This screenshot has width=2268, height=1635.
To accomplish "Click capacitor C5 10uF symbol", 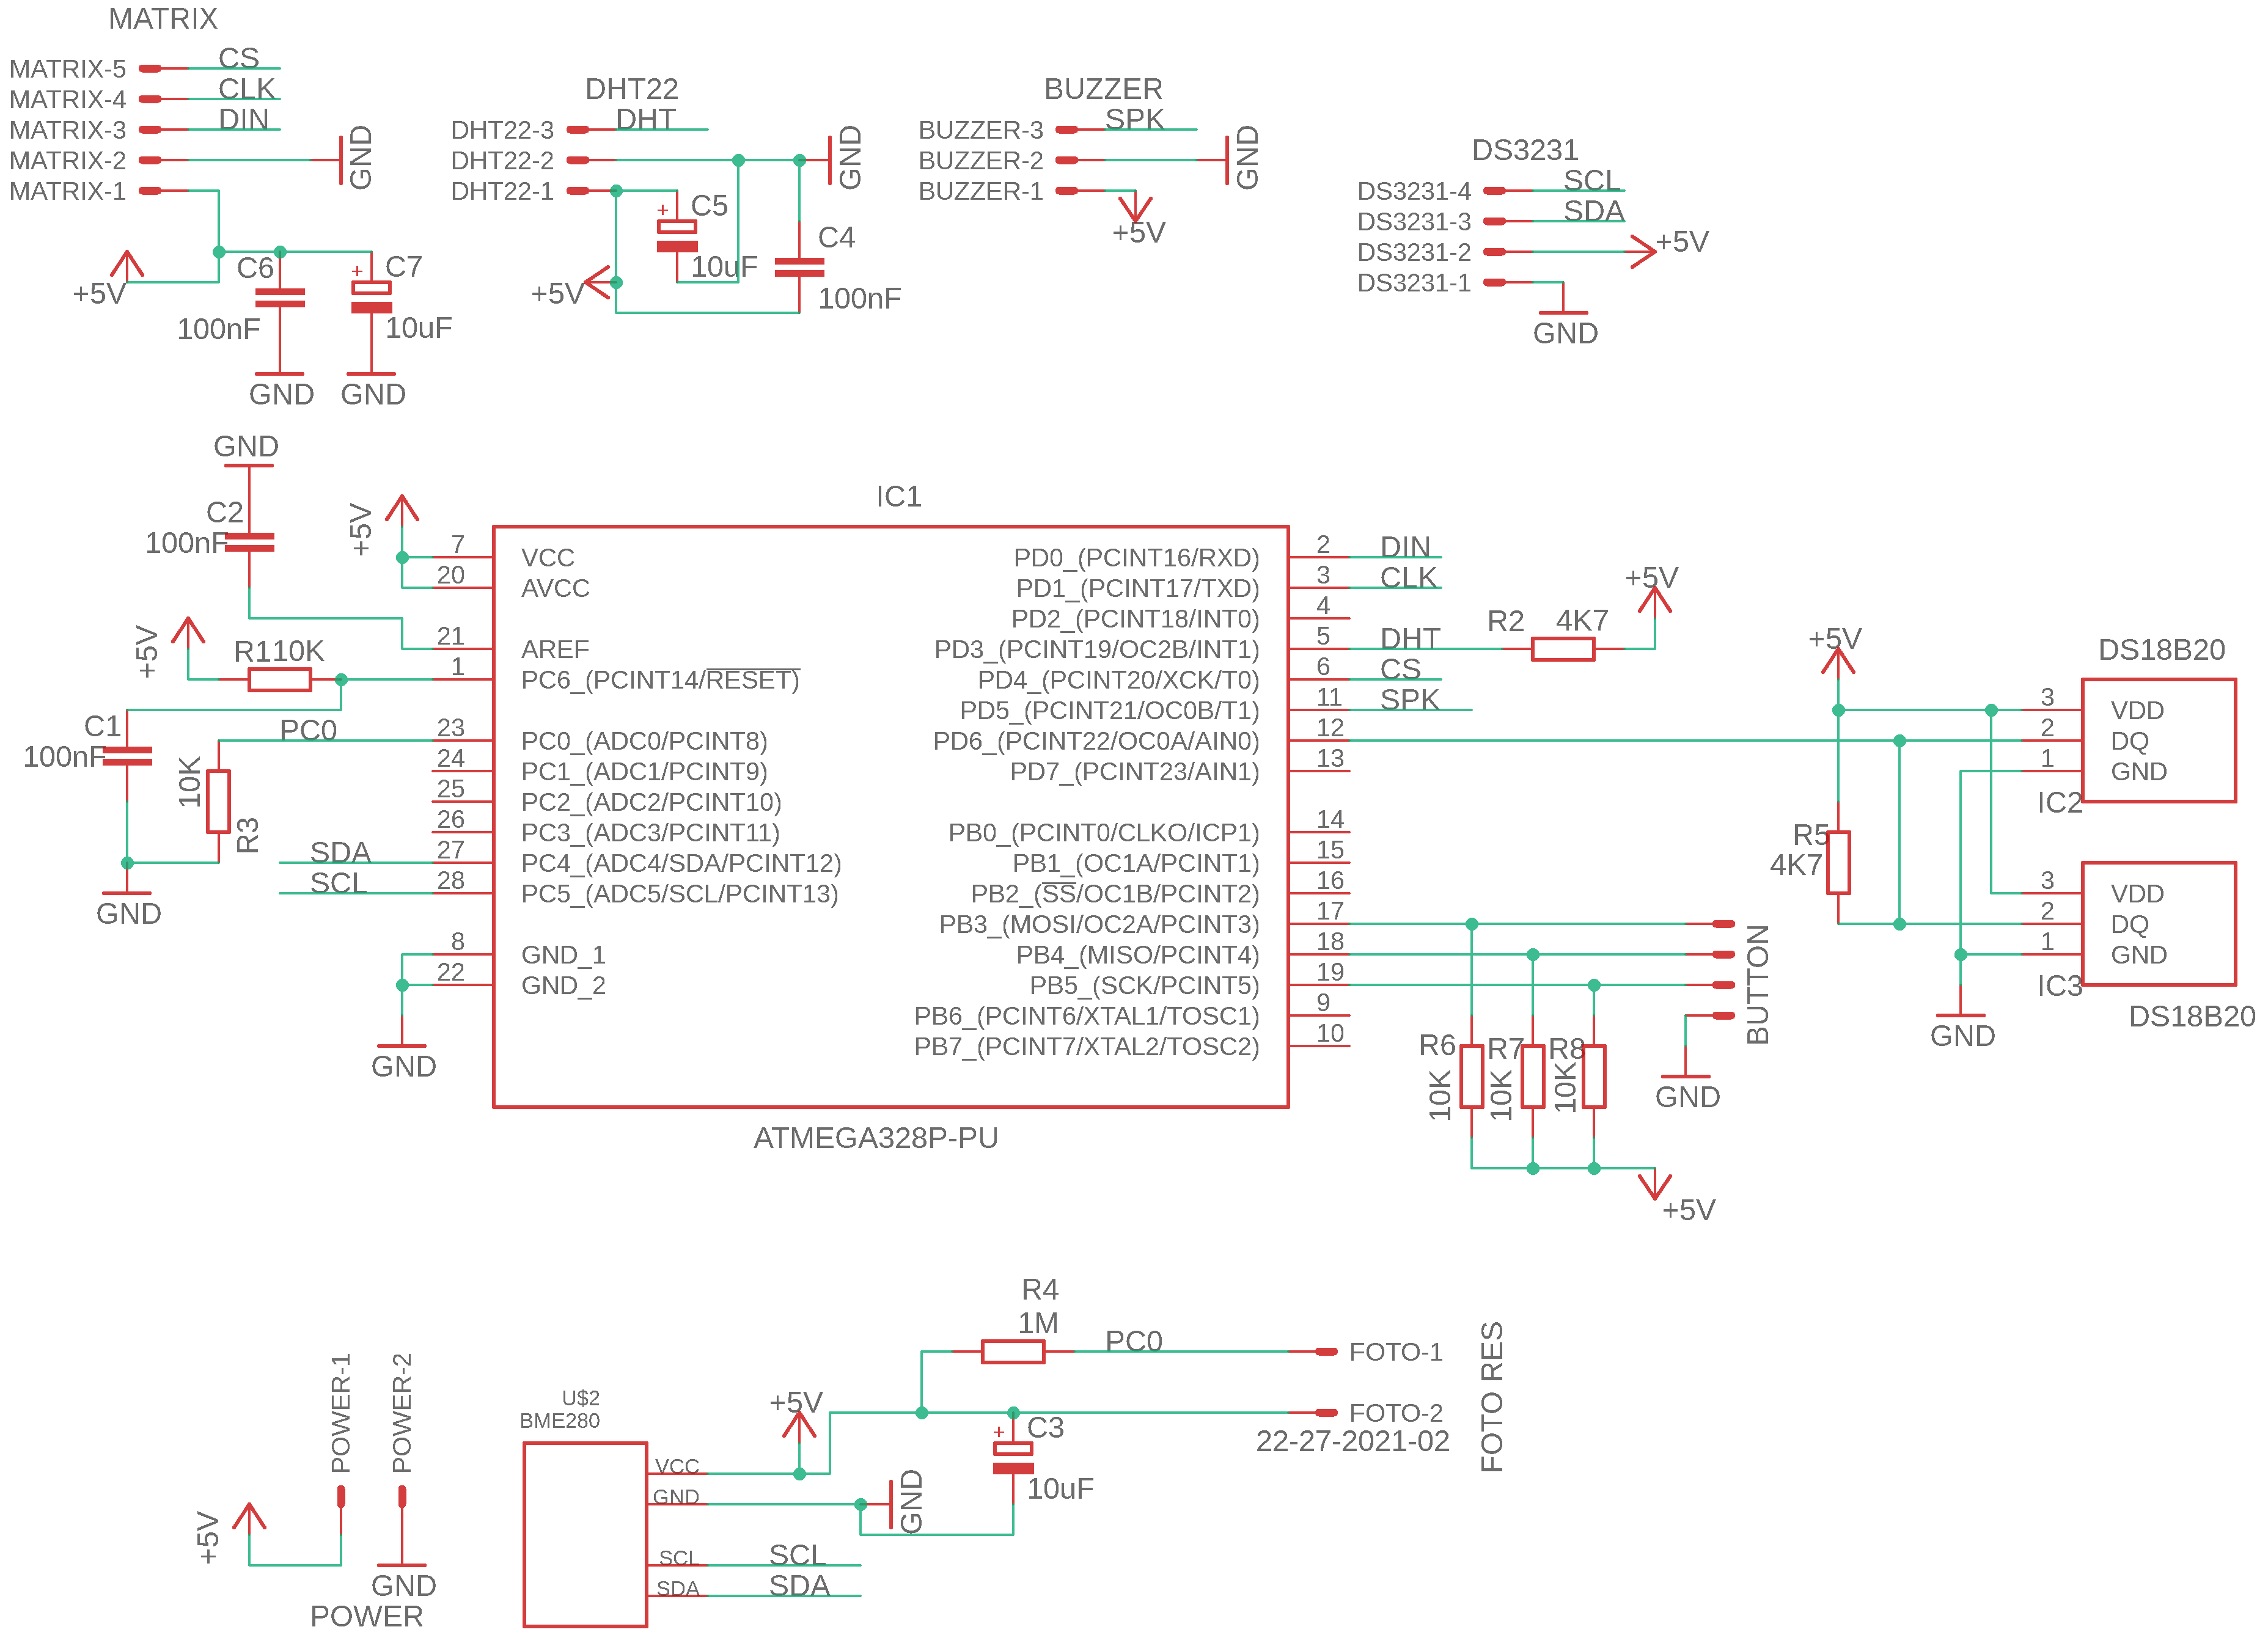I will (677, 237).
